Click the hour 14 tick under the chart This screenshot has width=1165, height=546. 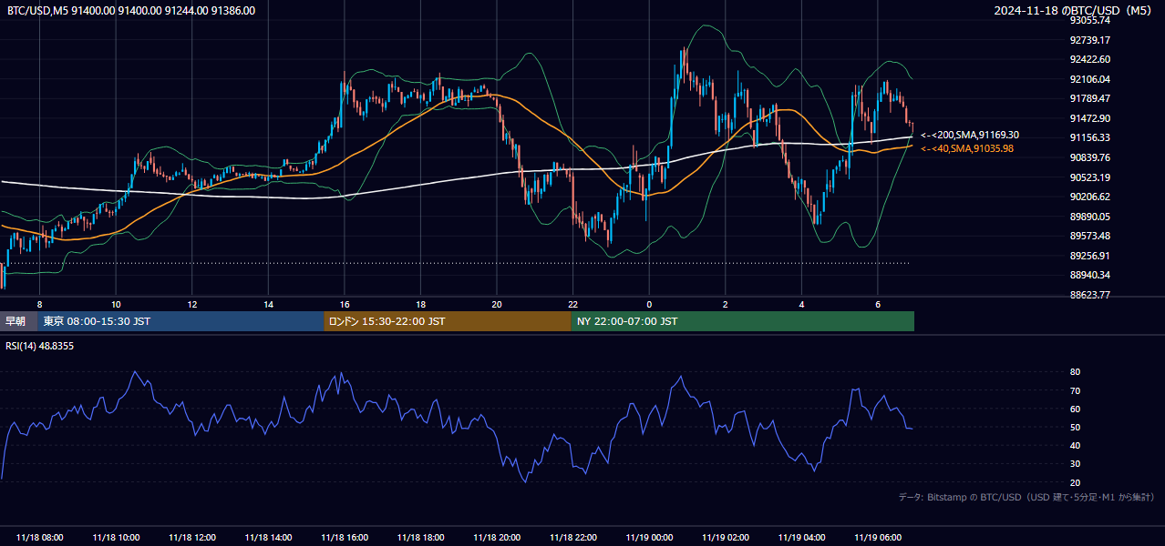click(268, 304)
